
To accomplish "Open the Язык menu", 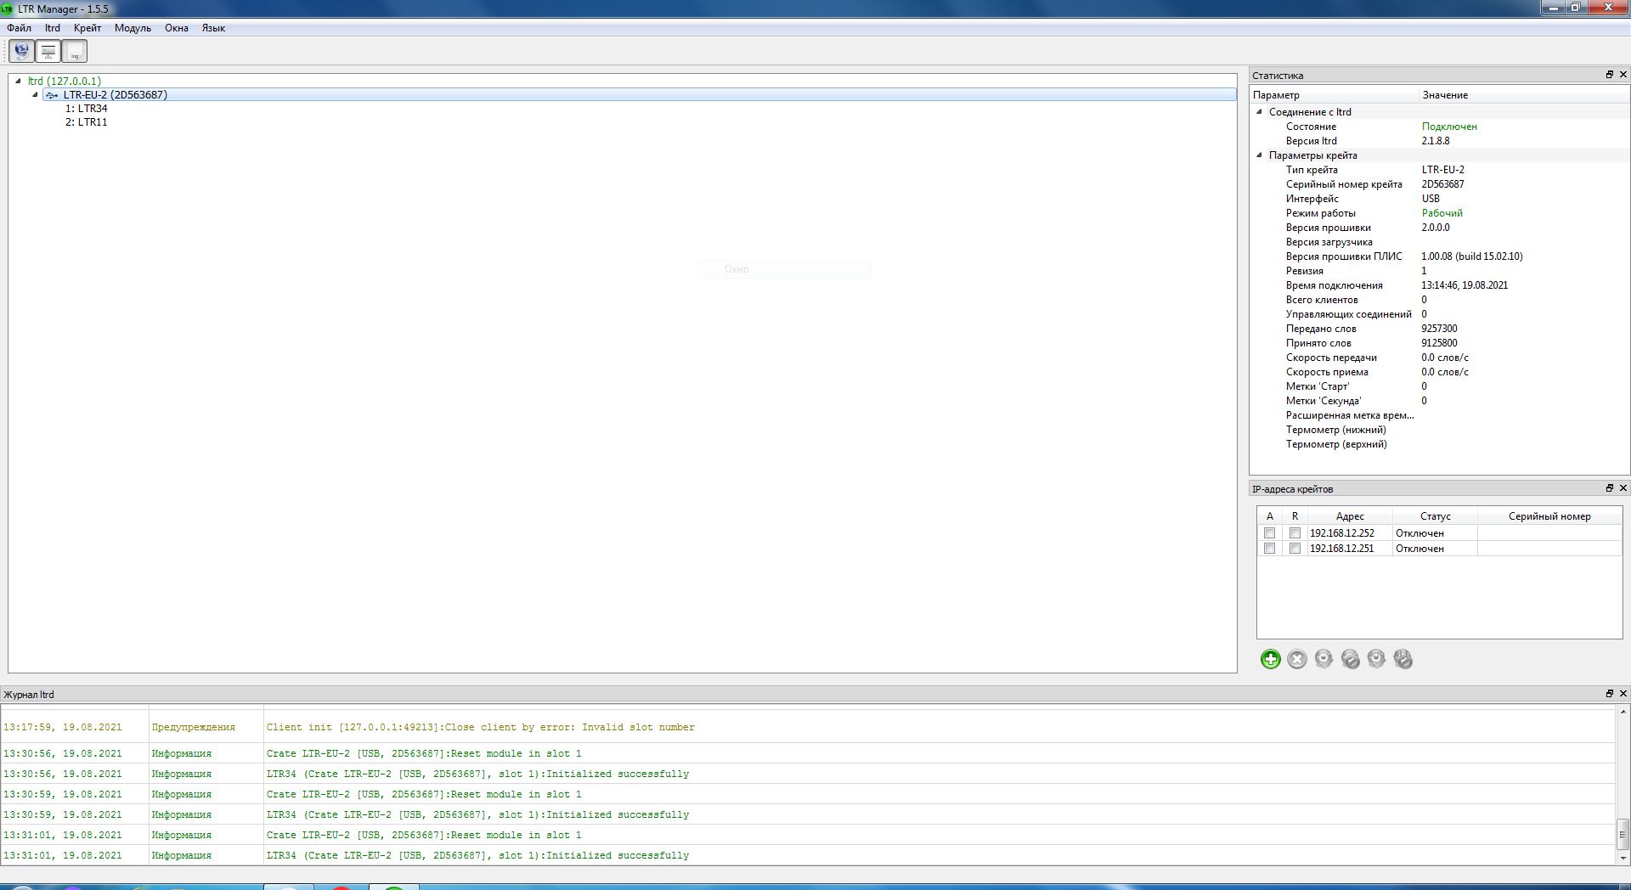I will (x=213, y=28).
